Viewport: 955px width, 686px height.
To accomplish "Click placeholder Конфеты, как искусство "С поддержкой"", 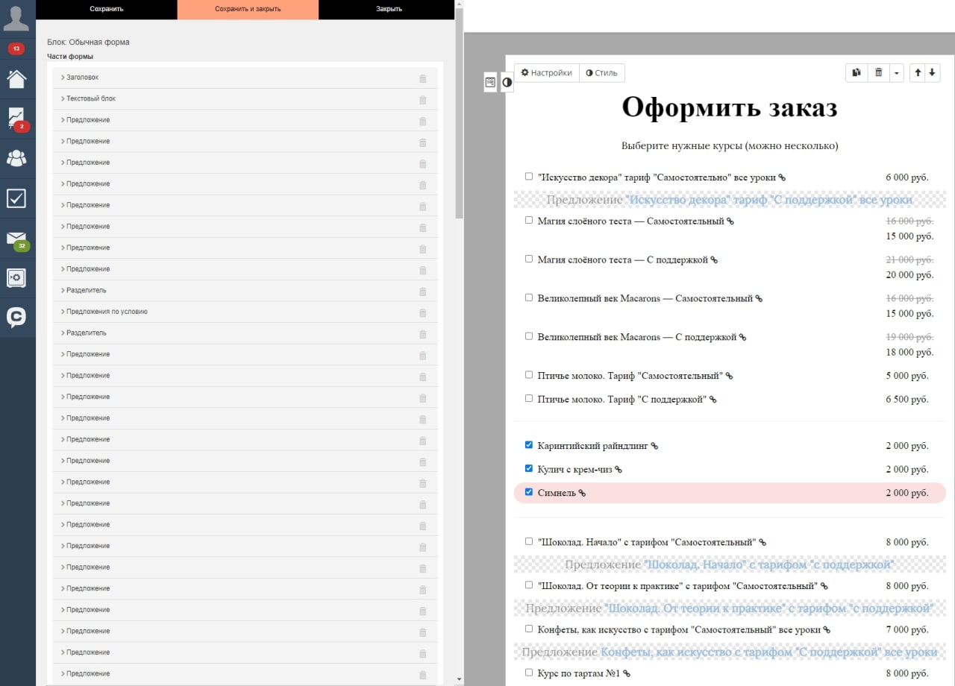I will coord(730,652).
